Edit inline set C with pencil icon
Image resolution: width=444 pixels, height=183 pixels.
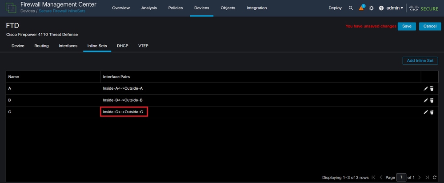[425, 112]
